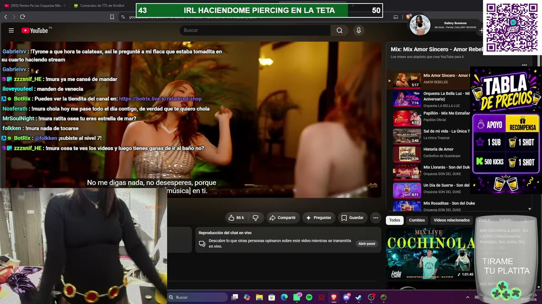The width and height of the screenshot is (542, 304).
Task: Open Dota 2 from the taskbar
Action: [321, 297]
